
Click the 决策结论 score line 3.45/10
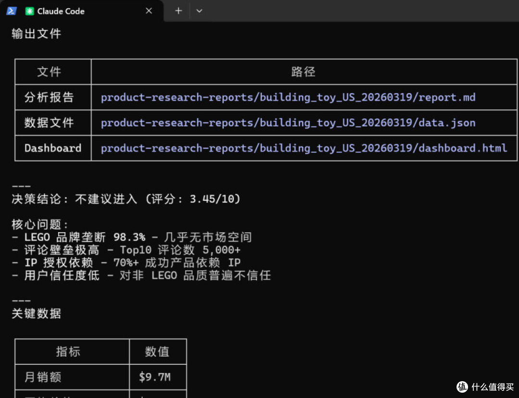126,199
